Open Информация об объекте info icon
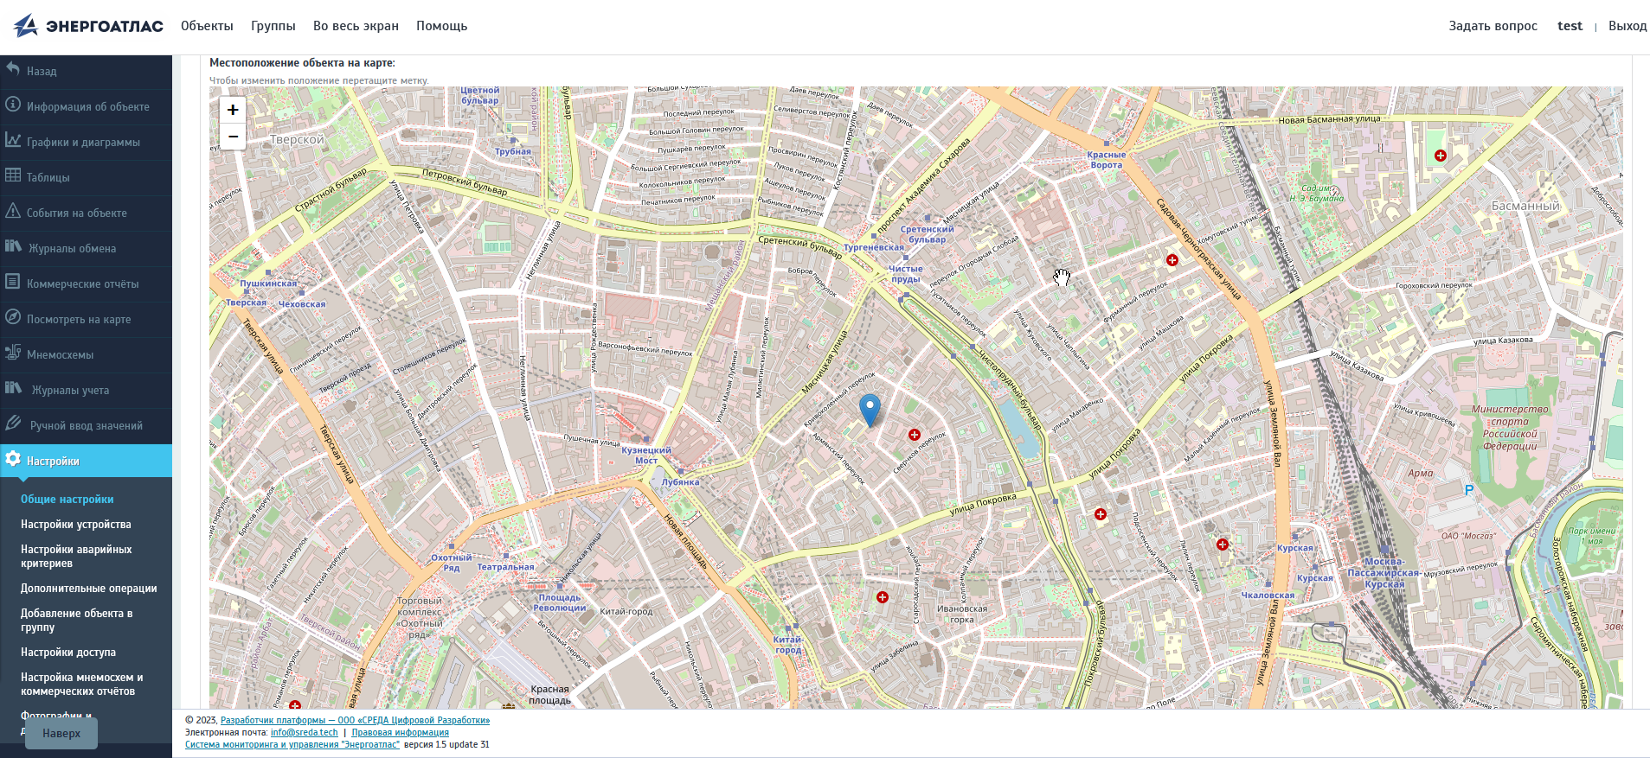 [x=13, y=105]
